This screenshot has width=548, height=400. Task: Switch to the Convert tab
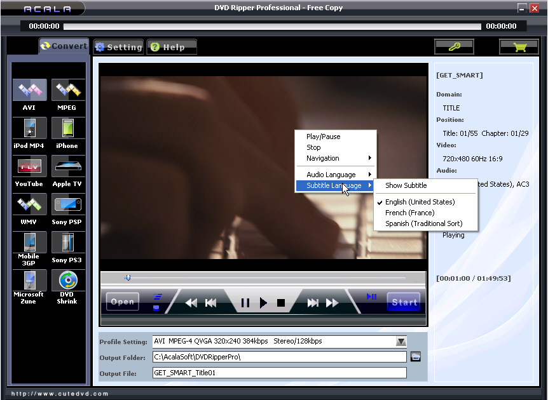[64, 46]
